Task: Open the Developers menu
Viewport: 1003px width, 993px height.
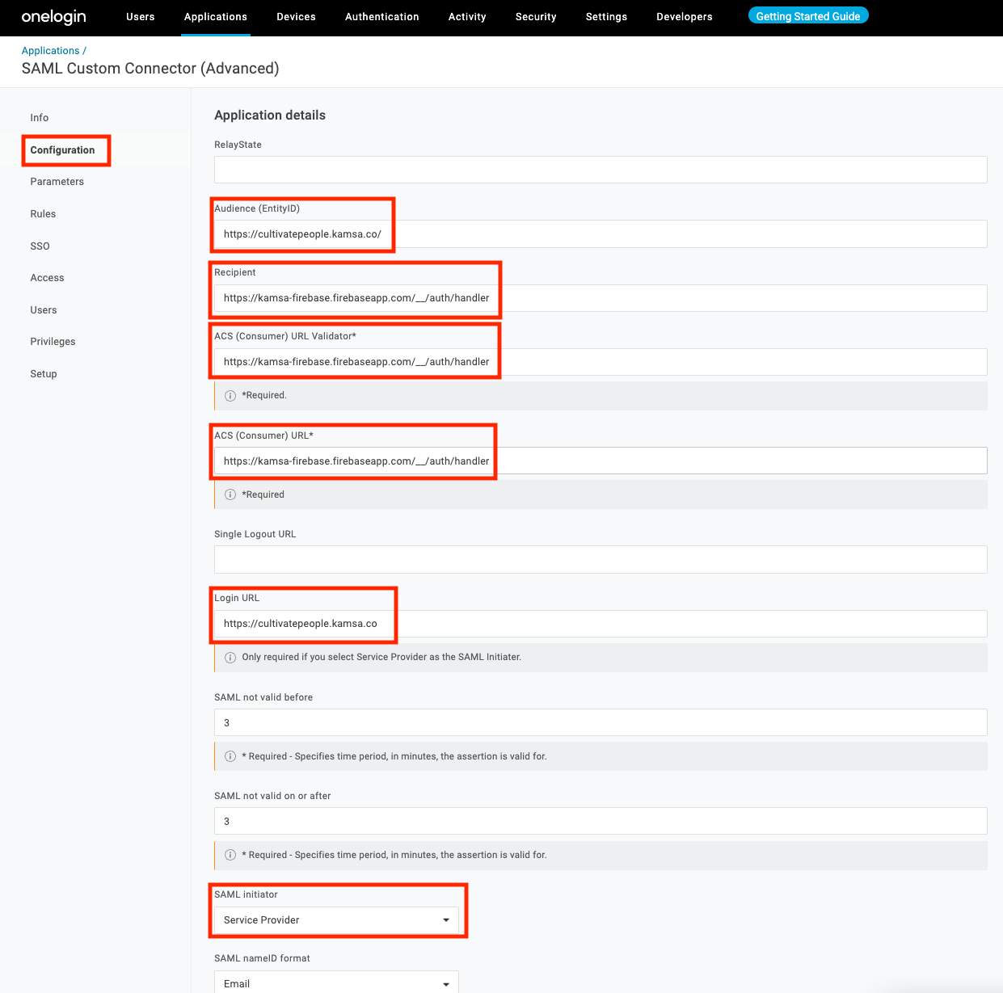Action: coord(685,17)
